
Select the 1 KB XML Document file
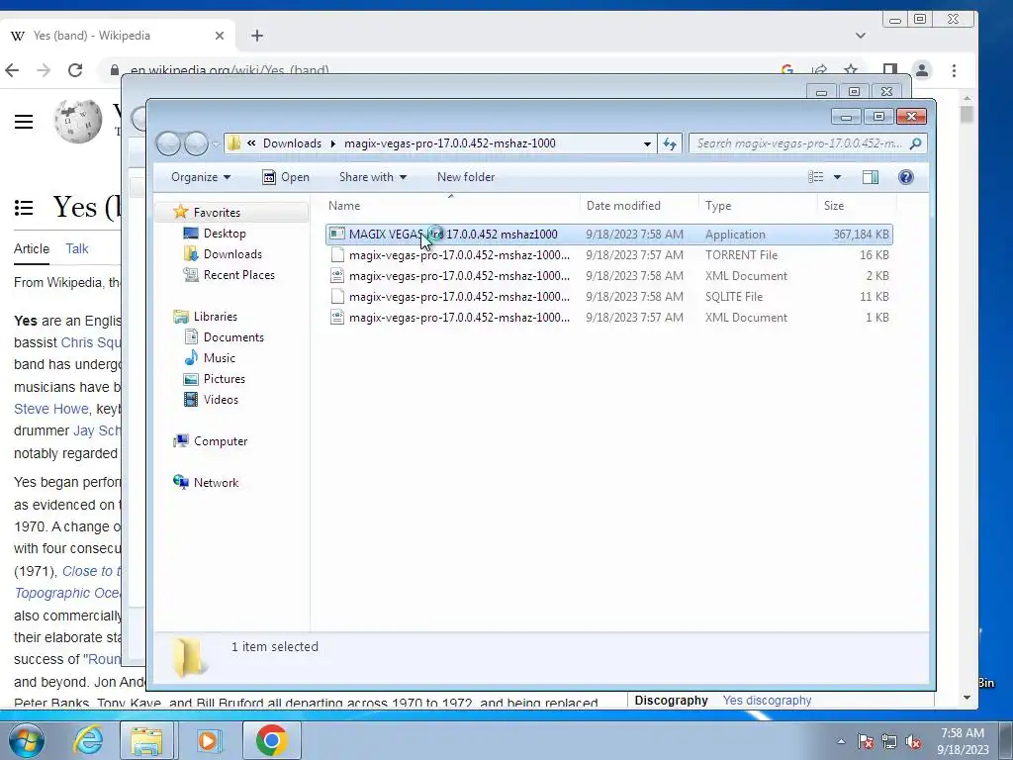(x=608, y=318)
